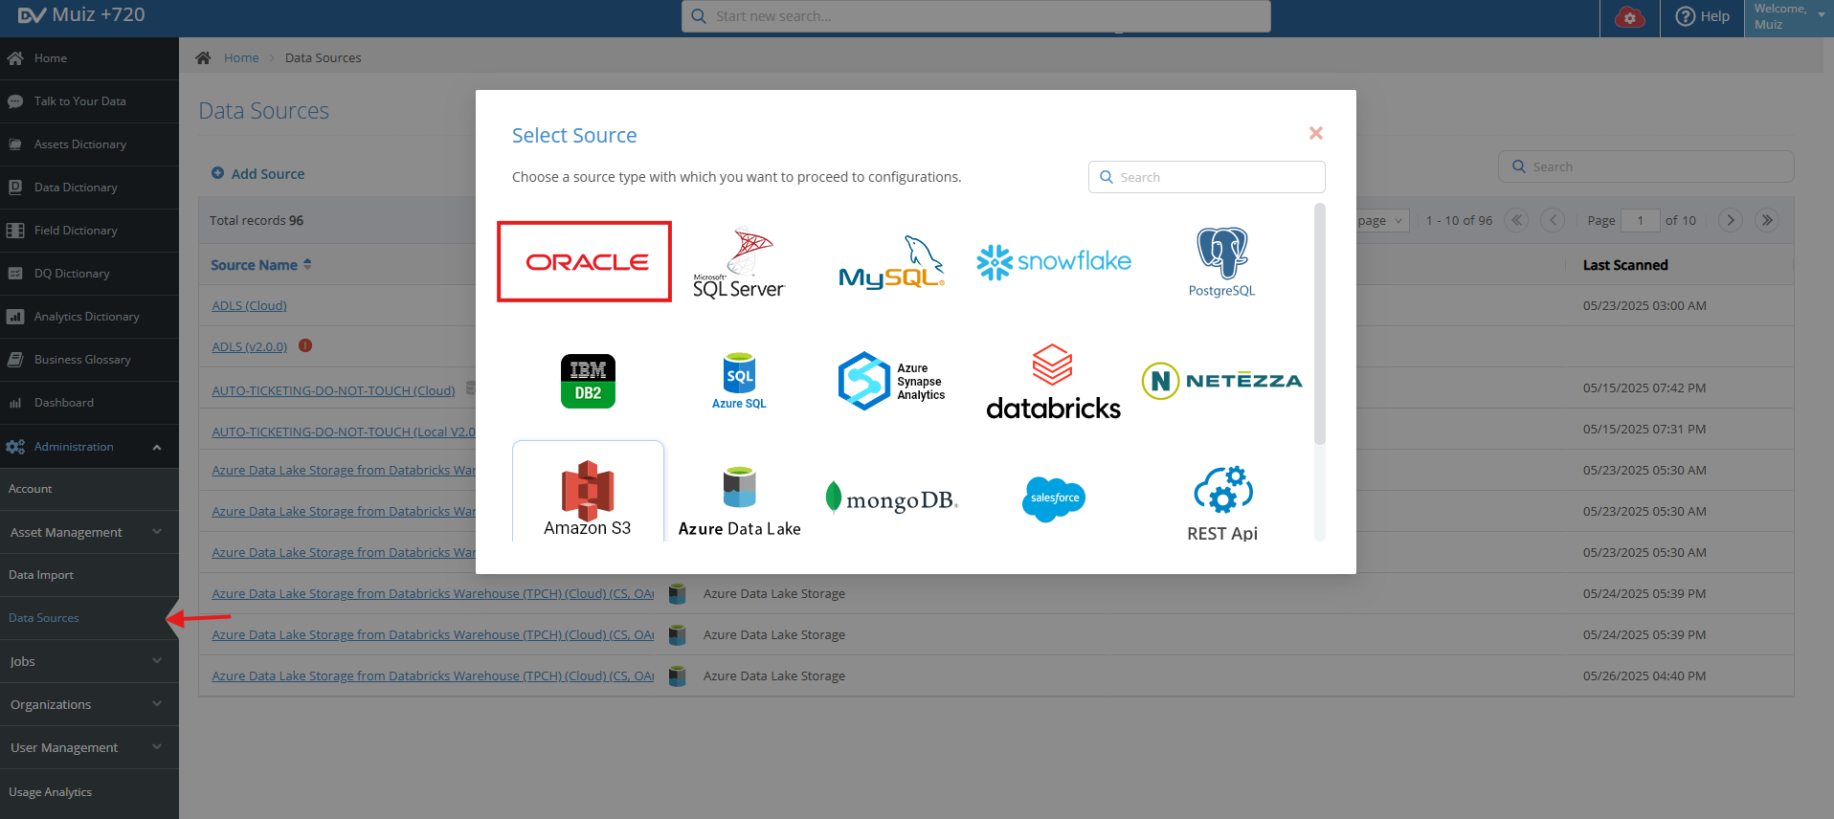Click the Select Source dialog scrollbar
The image size is (1834, 819).
(x=1320, y=323)
